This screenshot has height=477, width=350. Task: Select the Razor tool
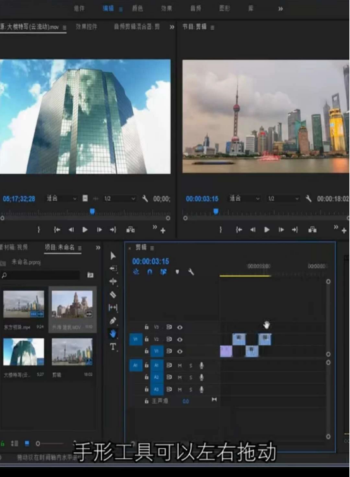(113, 295)
